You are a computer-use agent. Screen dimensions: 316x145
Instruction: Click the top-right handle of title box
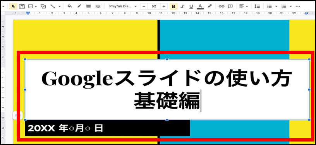[309, 59]
